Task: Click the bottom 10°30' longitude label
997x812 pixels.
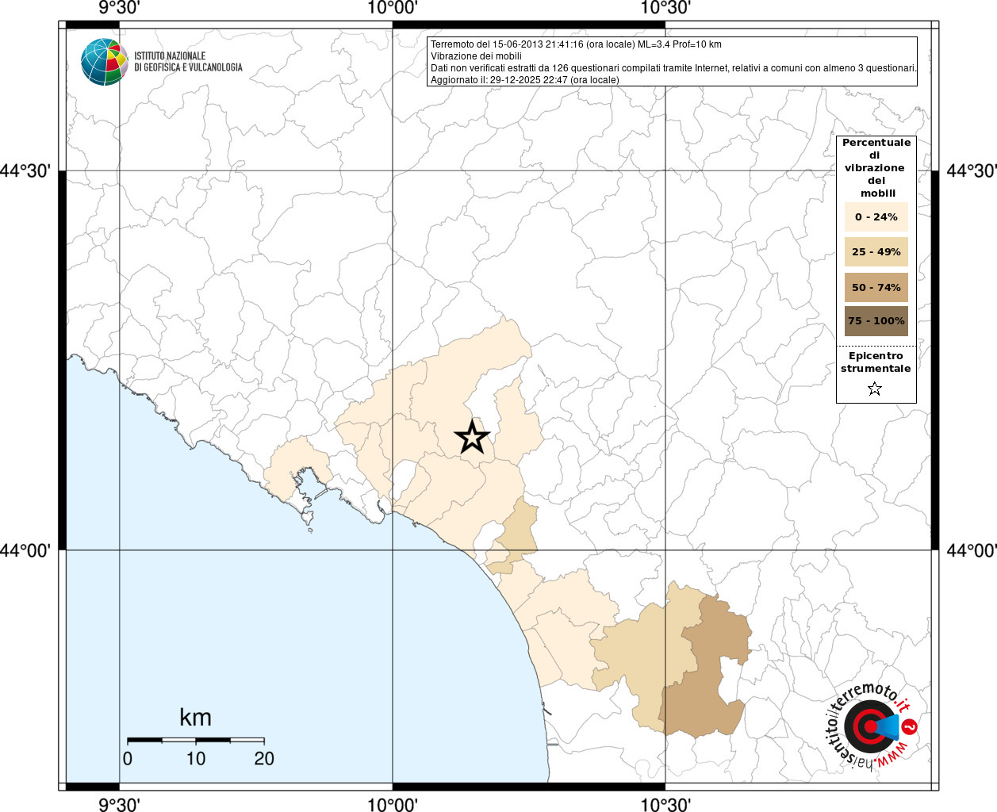Action: (x=665, y=804)
